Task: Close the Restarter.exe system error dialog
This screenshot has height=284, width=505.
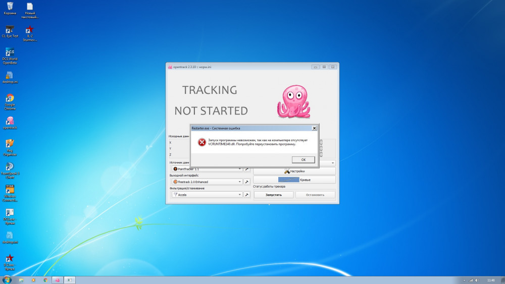Action: coord(314,128)
